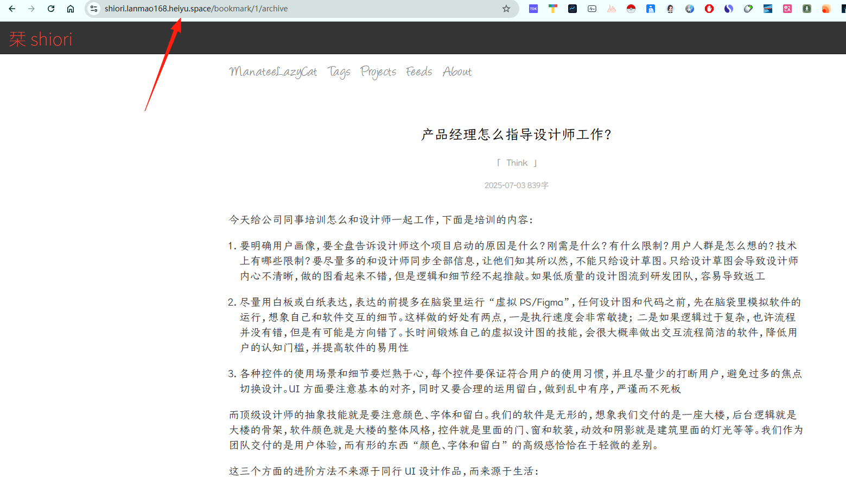The width and height of the screenshot is (846, 492).
Task: Reload the current page
Action: click(51, 9)
